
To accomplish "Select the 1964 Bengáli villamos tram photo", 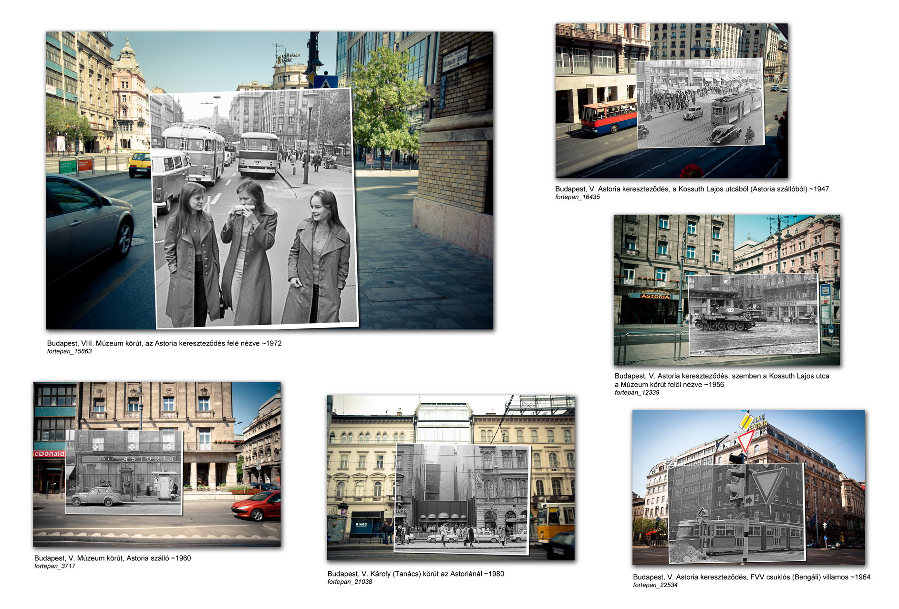I will coord(748,487).
